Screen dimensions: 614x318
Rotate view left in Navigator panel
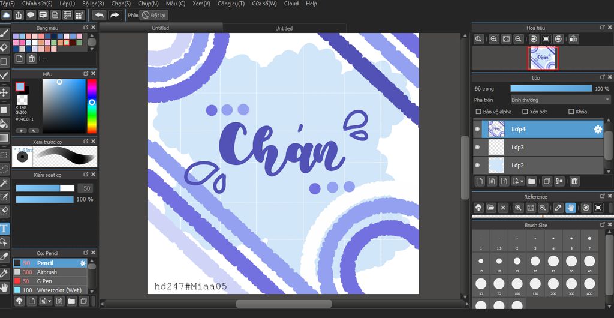[x=533, y=39]
